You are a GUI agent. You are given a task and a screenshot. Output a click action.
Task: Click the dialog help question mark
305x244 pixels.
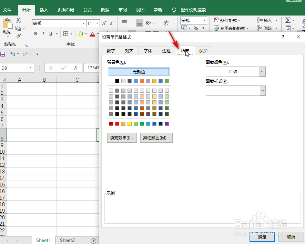(x=283, y=37)
